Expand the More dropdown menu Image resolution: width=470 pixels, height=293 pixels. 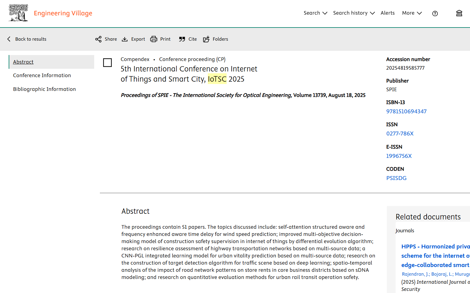point(411,13)
